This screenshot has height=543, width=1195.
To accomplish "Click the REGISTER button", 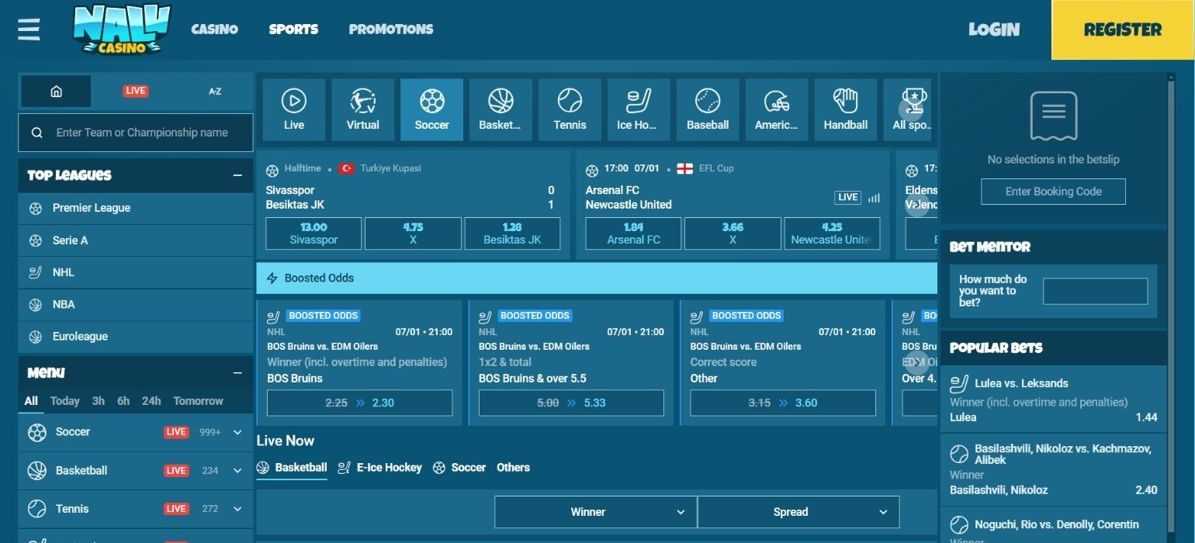I will coord(1123,29).
